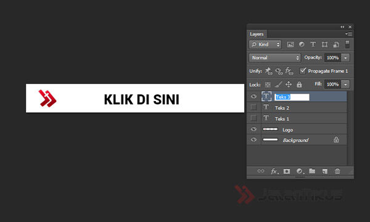370x222 pixels.
Task: Open the Kind filter dropdown
Action: pos(265,44)
